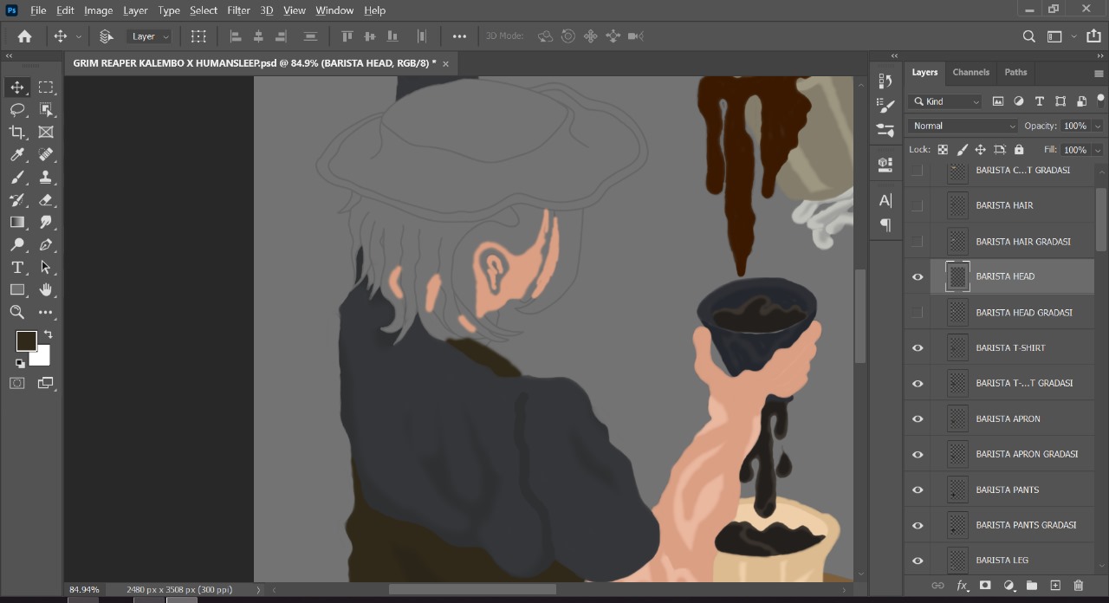The image size is (1109, 603).
Task: Open the foreground color picker swatch
Action: pyautogui.click(x=26, y=340)
